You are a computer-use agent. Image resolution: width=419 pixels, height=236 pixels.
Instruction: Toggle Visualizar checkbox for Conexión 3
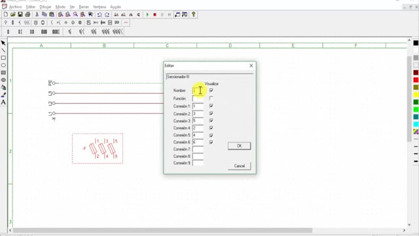(x=211, y=121)
